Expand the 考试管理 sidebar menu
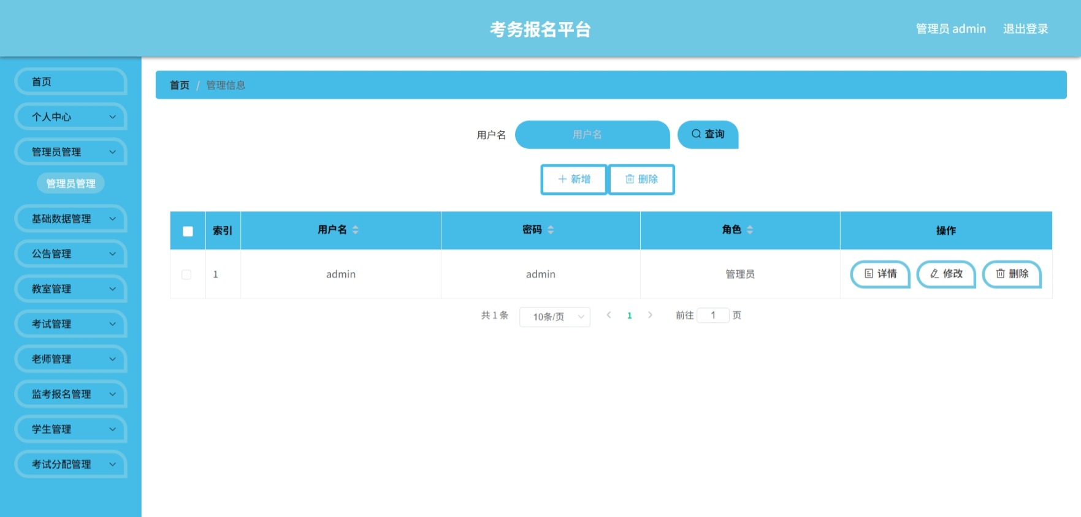The width and height of the screenshot is (1081, 517). coord(71,323)
